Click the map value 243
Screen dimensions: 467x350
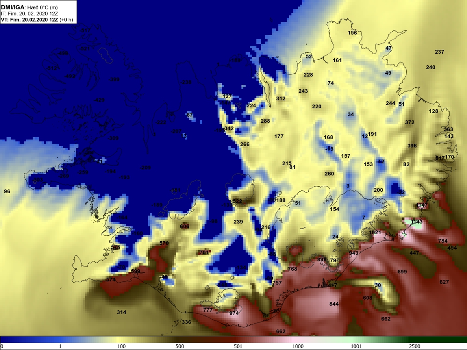303,91
